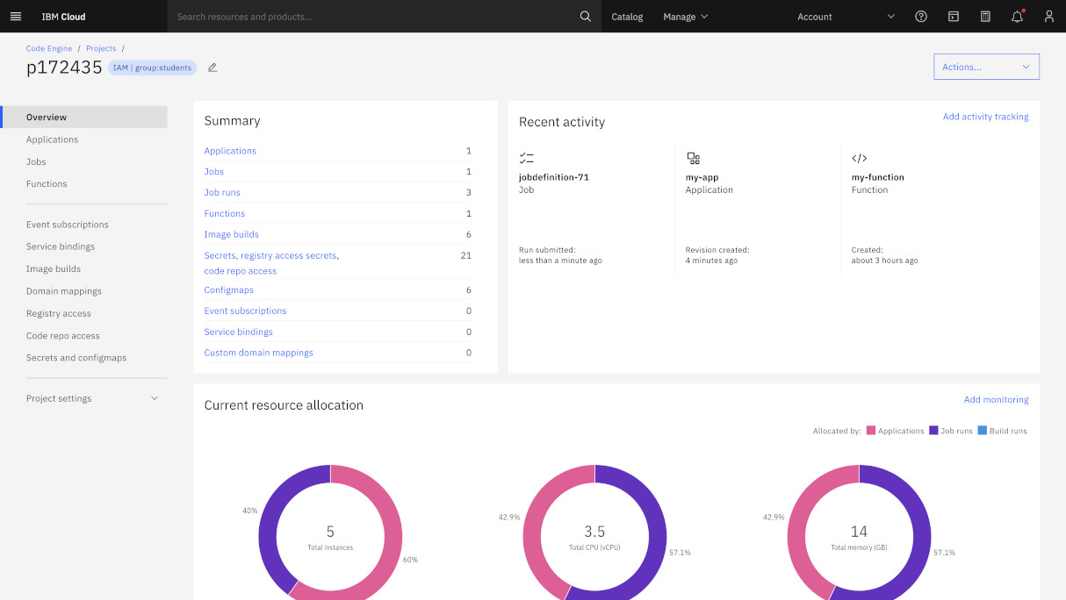The image size is (1066, 600).
Task: Open the cost estimator calculator icon
Action: pyautogui.click(x=985, y=17)
